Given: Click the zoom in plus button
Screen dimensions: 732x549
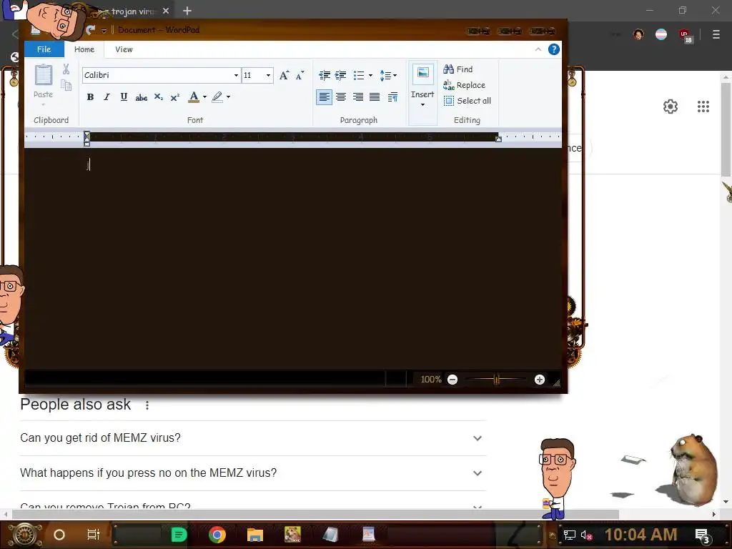Looking at the screenshot, I should click(540, 380).
